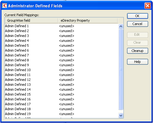The height and width of the screenshot is (123, 153).
Task: Select the Admin Defined 3 row
Action: (x=62, y=36)
